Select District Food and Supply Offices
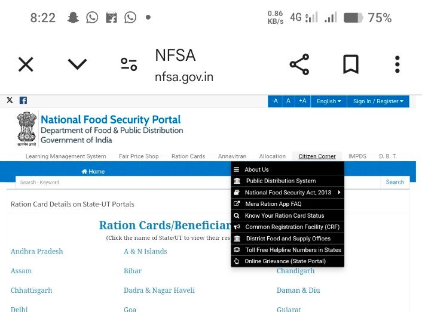The height and width of the screenshot is (312, 422). point(288,239)
